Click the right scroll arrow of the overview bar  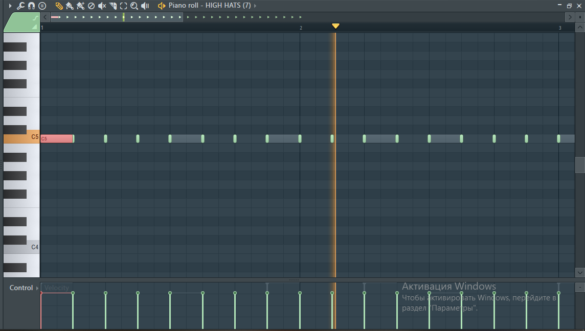(x=570, y=17)
